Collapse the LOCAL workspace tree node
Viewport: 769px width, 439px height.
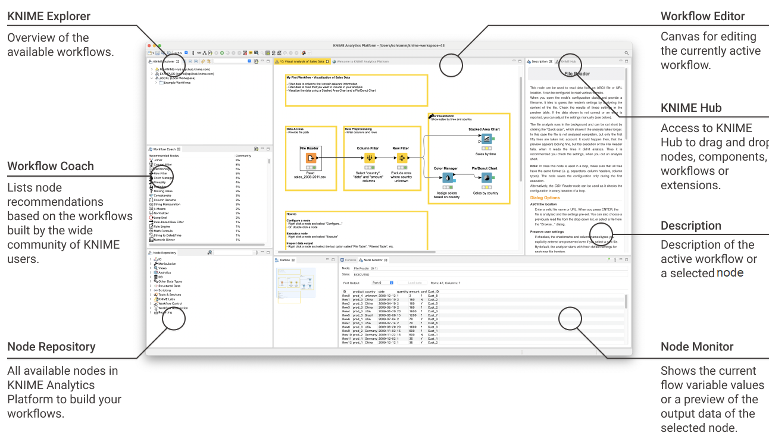click(x=152, y=78)
